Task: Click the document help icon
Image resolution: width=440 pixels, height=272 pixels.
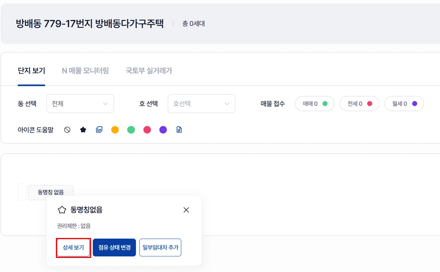Action: coord(179,130)
